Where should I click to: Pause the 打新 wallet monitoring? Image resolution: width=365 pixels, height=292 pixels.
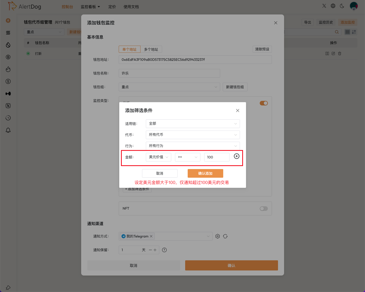click(x=327, y=53)
